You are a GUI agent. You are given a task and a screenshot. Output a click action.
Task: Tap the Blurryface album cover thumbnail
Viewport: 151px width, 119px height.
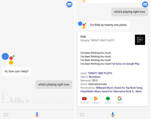(x=140, y=40)
